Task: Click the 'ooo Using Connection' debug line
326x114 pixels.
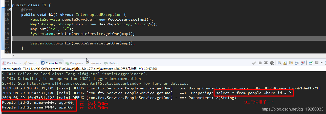Action: (x=161, y=88)
